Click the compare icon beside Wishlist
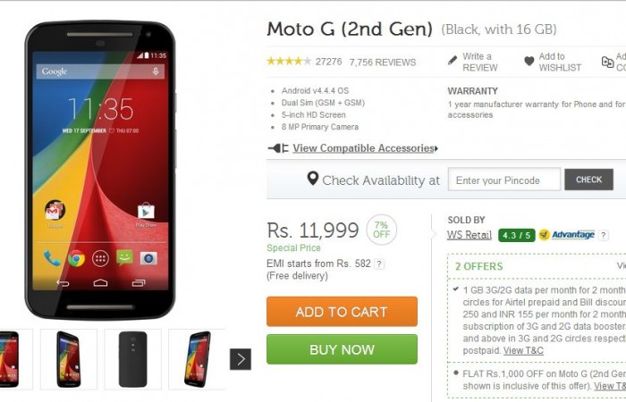 pos(607,62)
